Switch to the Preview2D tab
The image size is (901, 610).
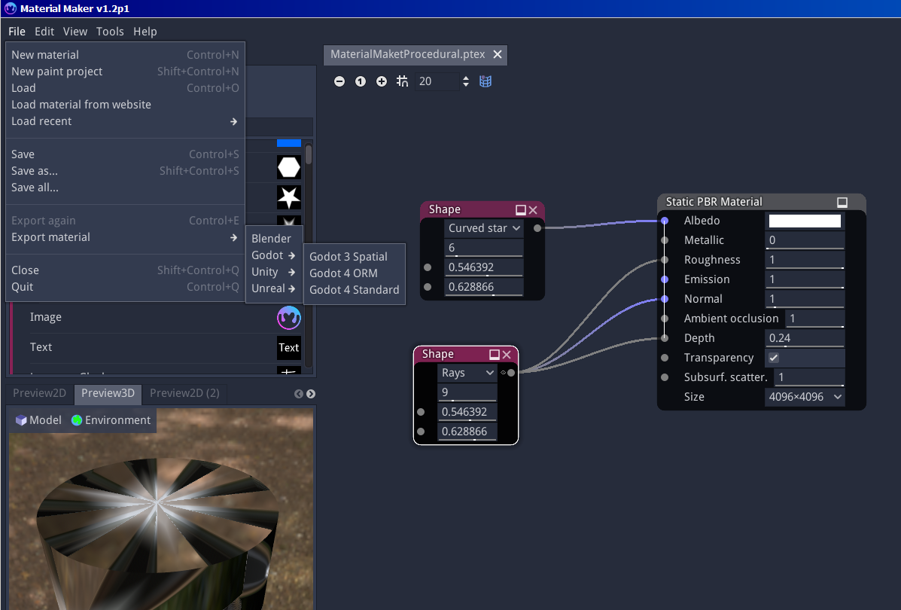39,393
